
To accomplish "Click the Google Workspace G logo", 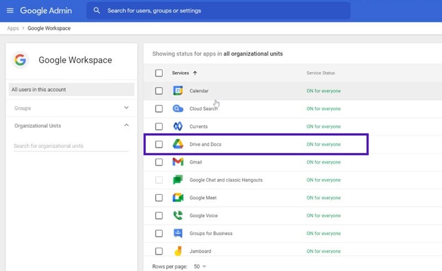I will 20,60.
